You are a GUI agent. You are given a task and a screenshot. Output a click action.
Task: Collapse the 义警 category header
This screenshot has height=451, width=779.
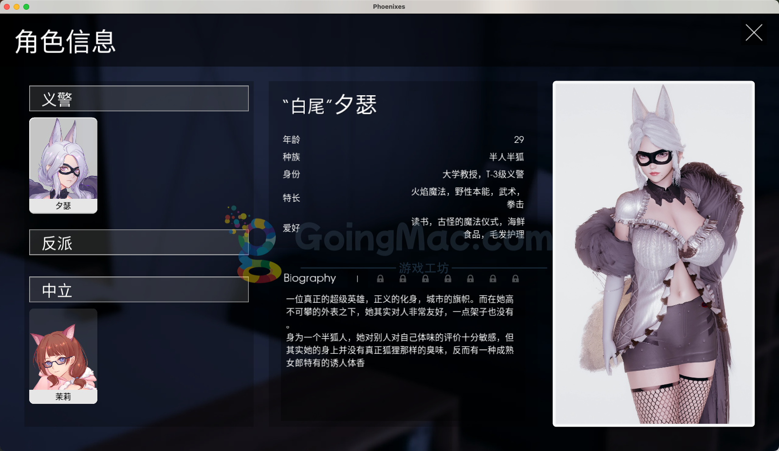(x=139, y=99)
